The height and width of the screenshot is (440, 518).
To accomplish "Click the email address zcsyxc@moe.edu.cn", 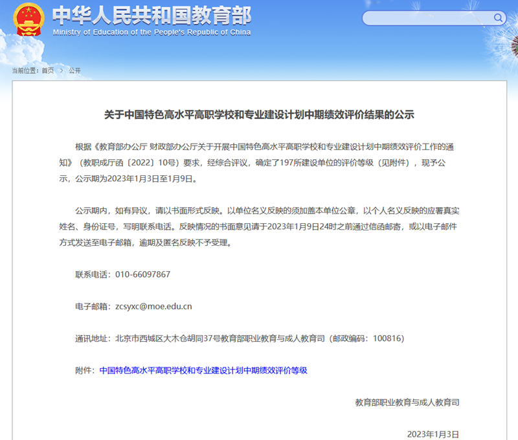I will coord(153,306).
